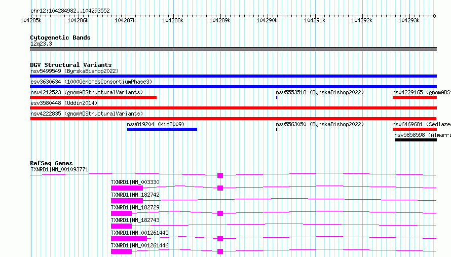This screenshot has width=451, height=257.
Task: Click the wide exon block of NM_001261446
Action: (122, 251)
